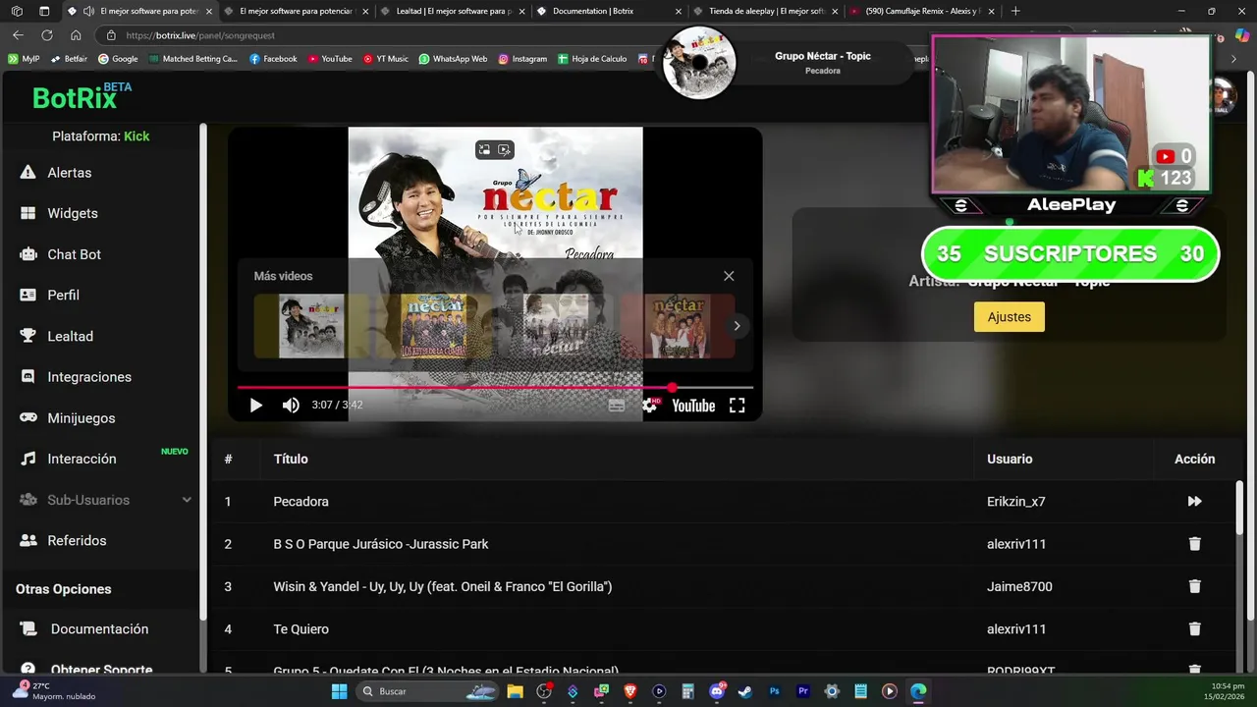Show next suggested videos with arrow
Image resolution: width=1257 pixels, height=707 pixels.
(x=737, y=326)
